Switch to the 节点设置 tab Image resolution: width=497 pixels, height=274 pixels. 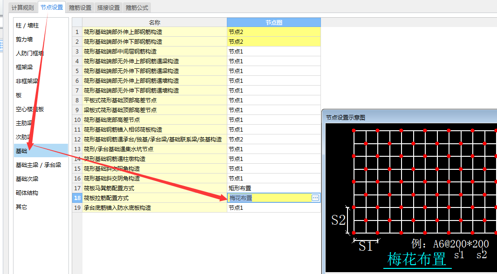tap(52, 7)
